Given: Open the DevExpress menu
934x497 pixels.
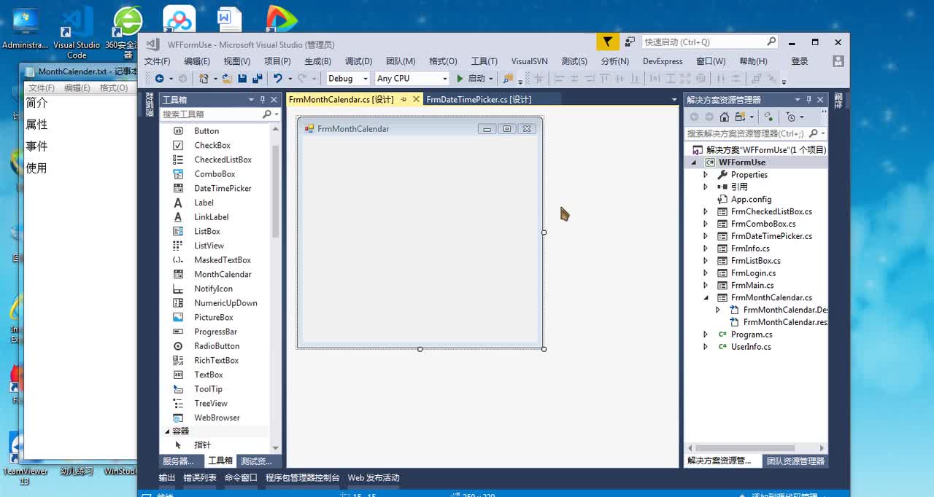Looking at the screenshot, I should click(x=663, y=61).
